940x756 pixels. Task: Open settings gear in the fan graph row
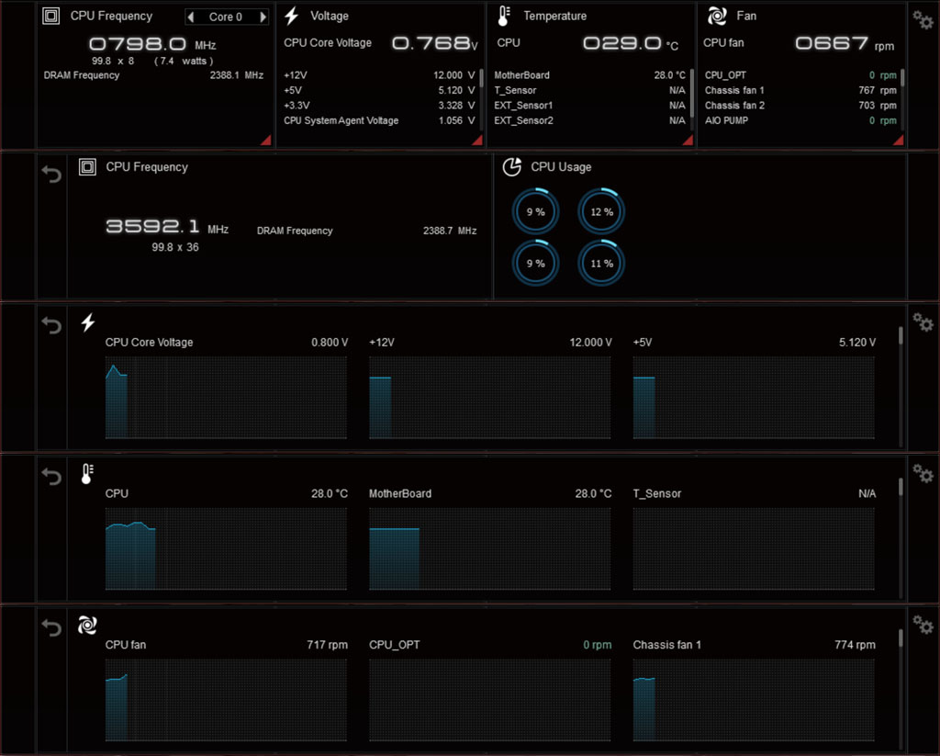coord(923,625)
